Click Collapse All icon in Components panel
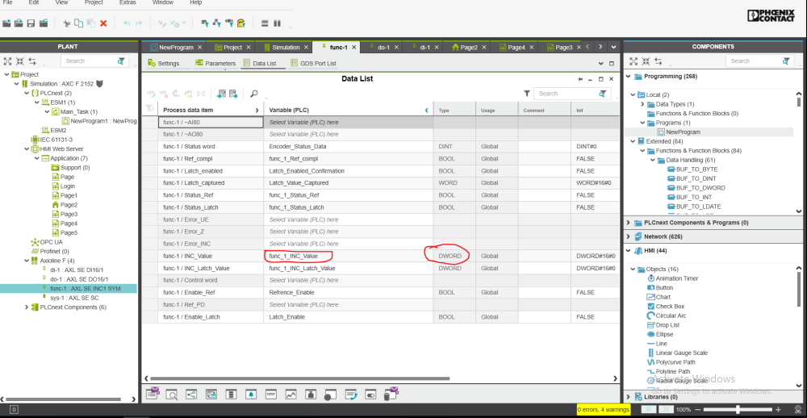The image size is (807, 418). 646,61
